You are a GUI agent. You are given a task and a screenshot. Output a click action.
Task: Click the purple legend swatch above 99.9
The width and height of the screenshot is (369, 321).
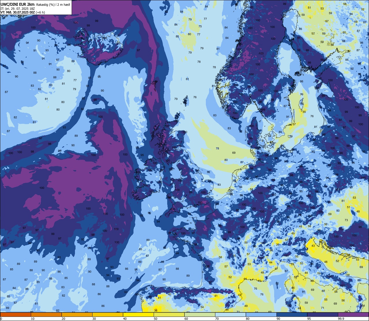click(353, 315)
